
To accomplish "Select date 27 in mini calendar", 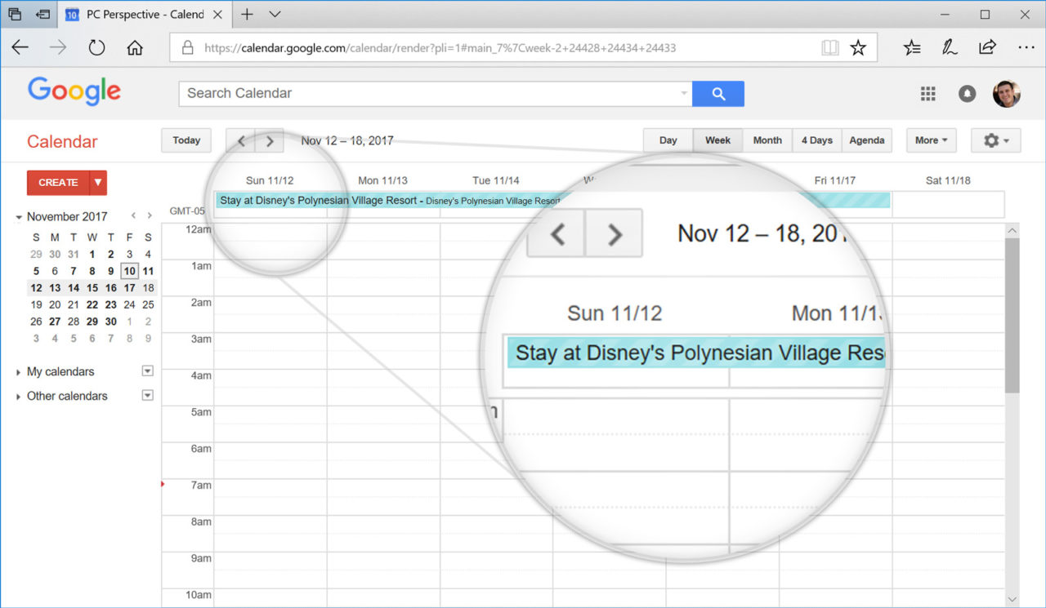I will pyautogui.click(x=55, y=322).
